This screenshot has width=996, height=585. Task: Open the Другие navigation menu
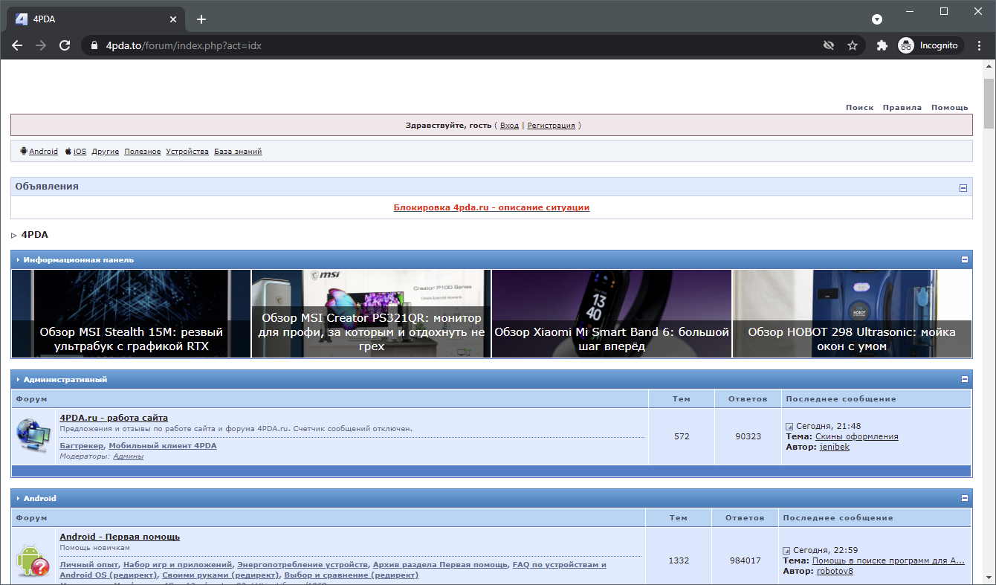click(x=106, y=152)
